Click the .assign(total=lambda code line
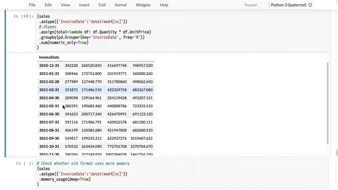Image resolution: width=338 pixels, height=190 pixels. [95, 32]
